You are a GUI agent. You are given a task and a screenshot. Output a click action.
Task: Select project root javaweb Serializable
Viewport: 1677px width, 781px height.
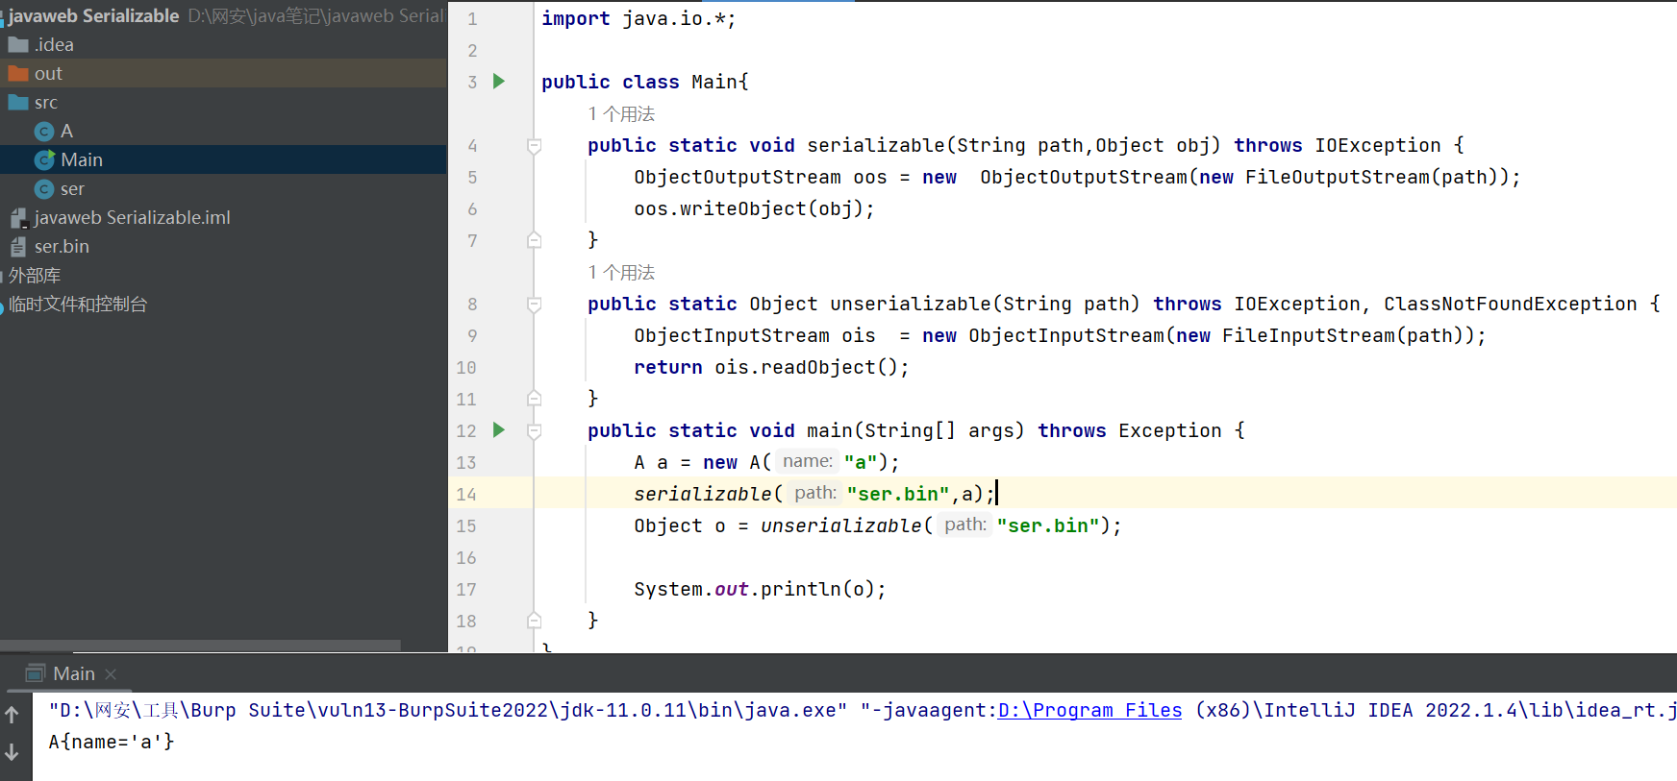93,15
